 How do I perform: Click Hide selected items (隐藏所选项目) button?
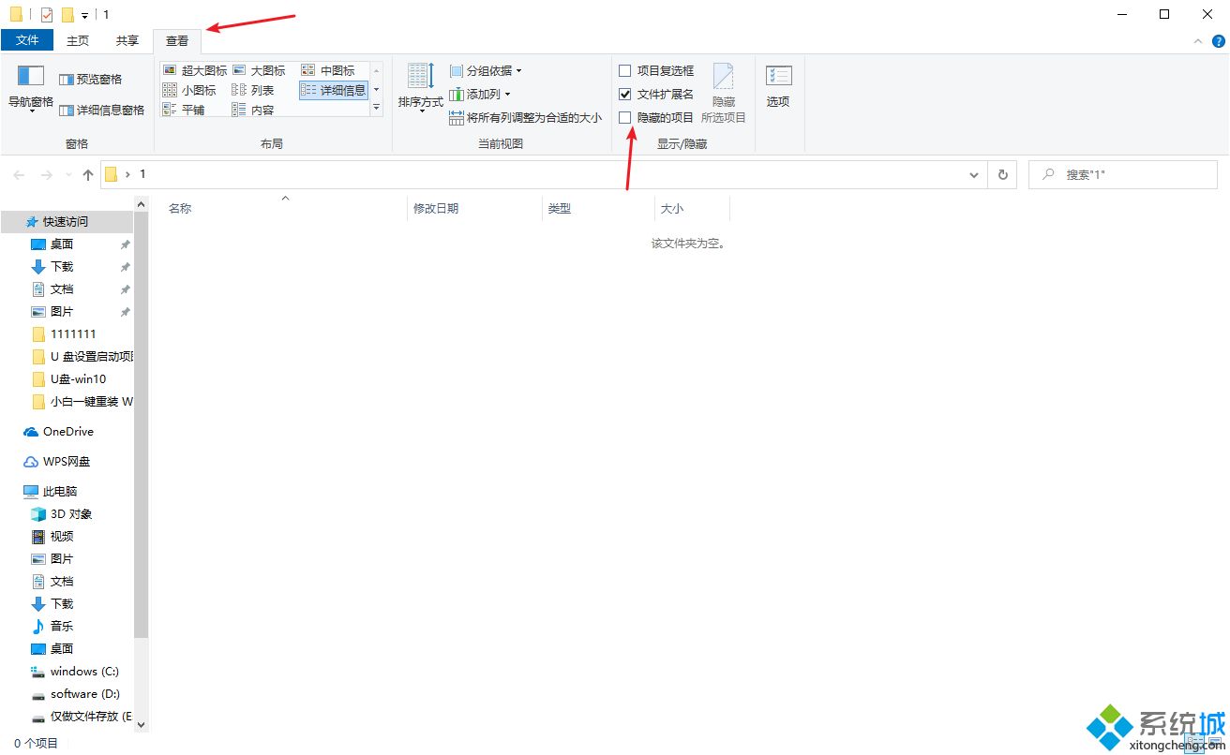coord(724,94)
